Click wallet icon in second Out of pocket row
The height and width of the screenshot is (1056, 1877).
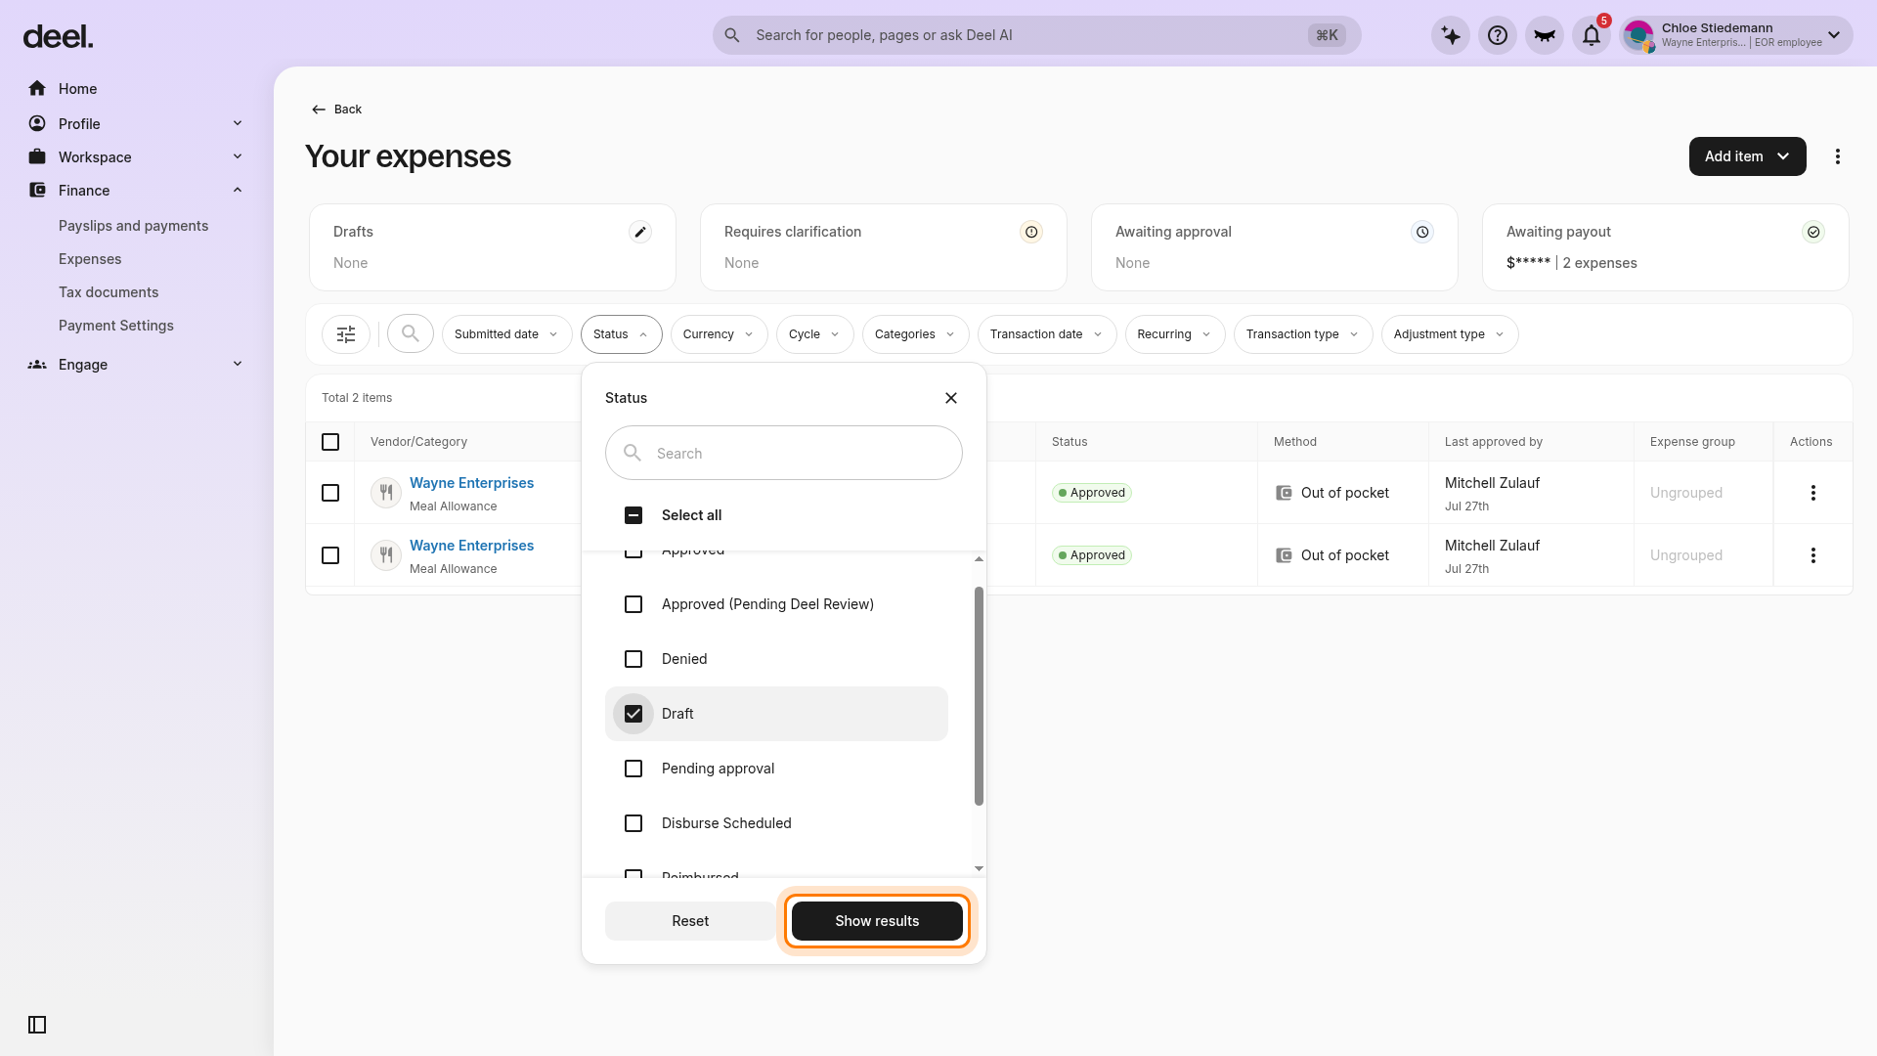1284,555
